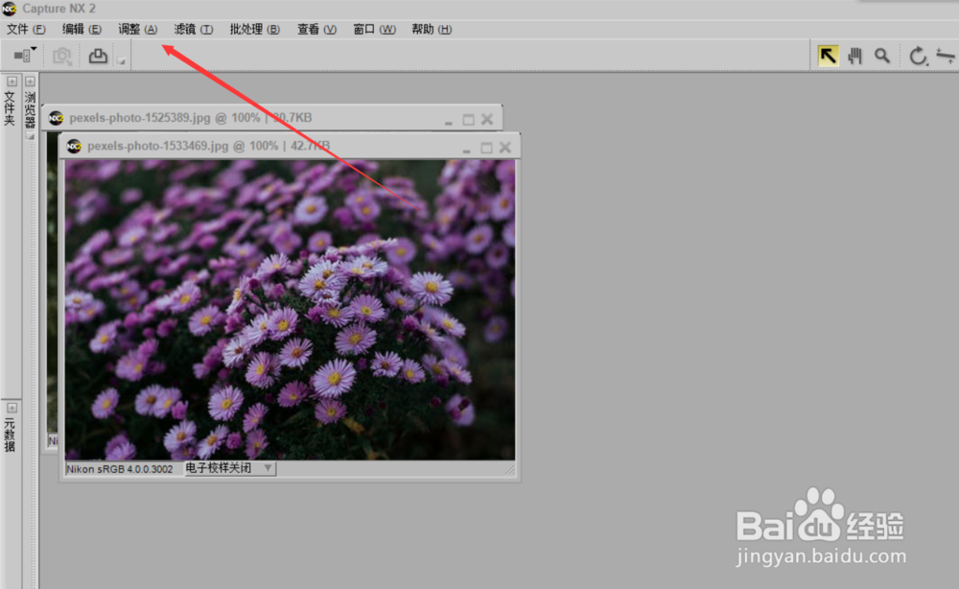
Task: Maximize the pexels-photo-1533469.jpg window
Action: (x=486, y=148)
